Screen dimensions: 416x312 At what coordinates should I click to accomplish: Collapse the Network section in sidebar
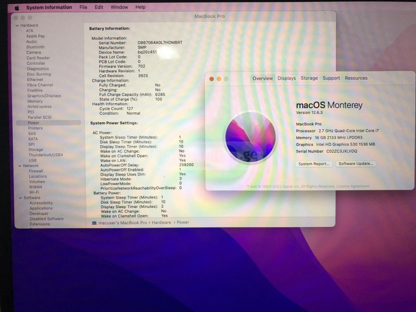tap(19, 166)
